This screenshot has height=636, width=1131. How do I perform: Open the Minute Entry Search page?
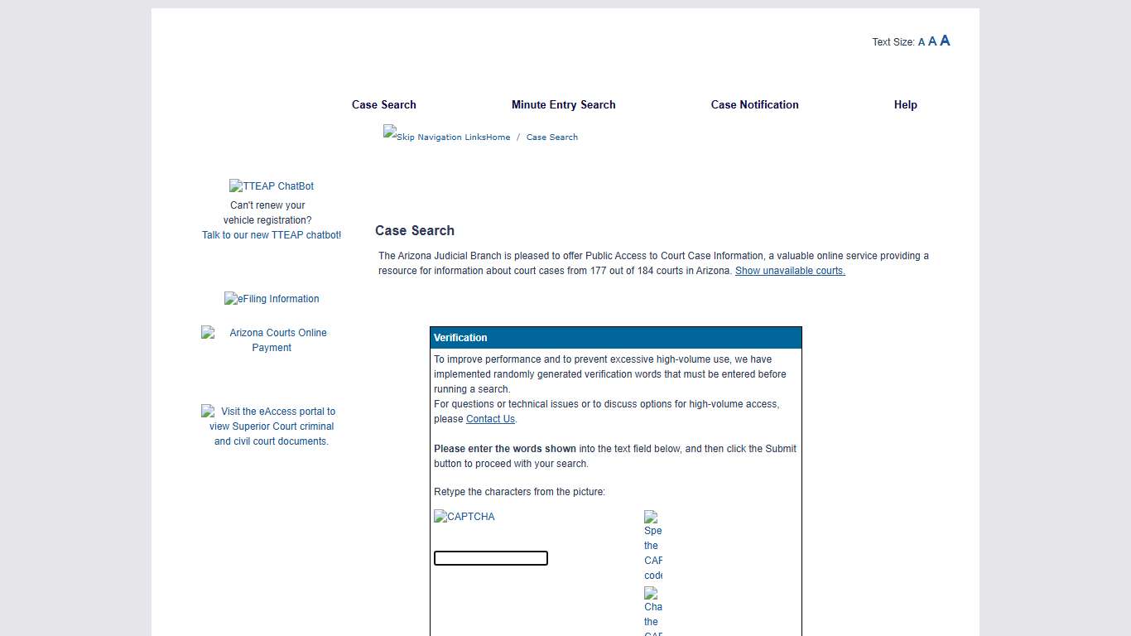563,104
